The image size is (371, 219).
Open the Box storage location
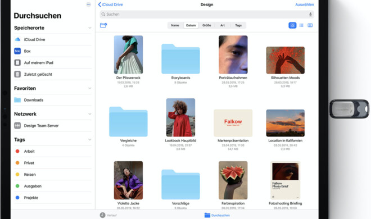(x=52, y=51)
